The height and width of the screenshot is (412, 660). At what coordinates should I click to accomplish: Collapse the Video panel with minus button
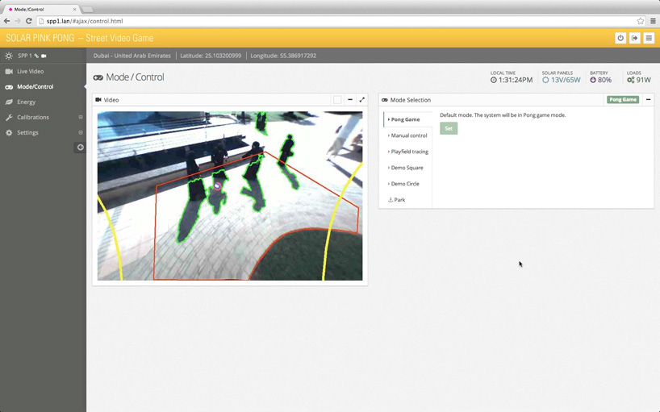(x=350, y=100)
